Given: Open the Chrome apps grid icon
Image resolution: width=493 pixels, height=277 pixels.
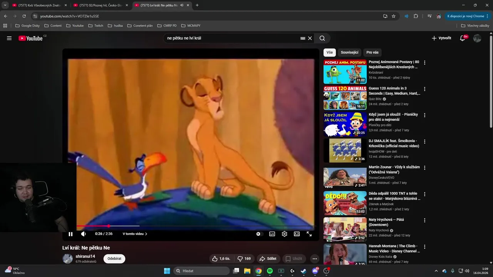Looking at the screenshot, I should (5, 26).
